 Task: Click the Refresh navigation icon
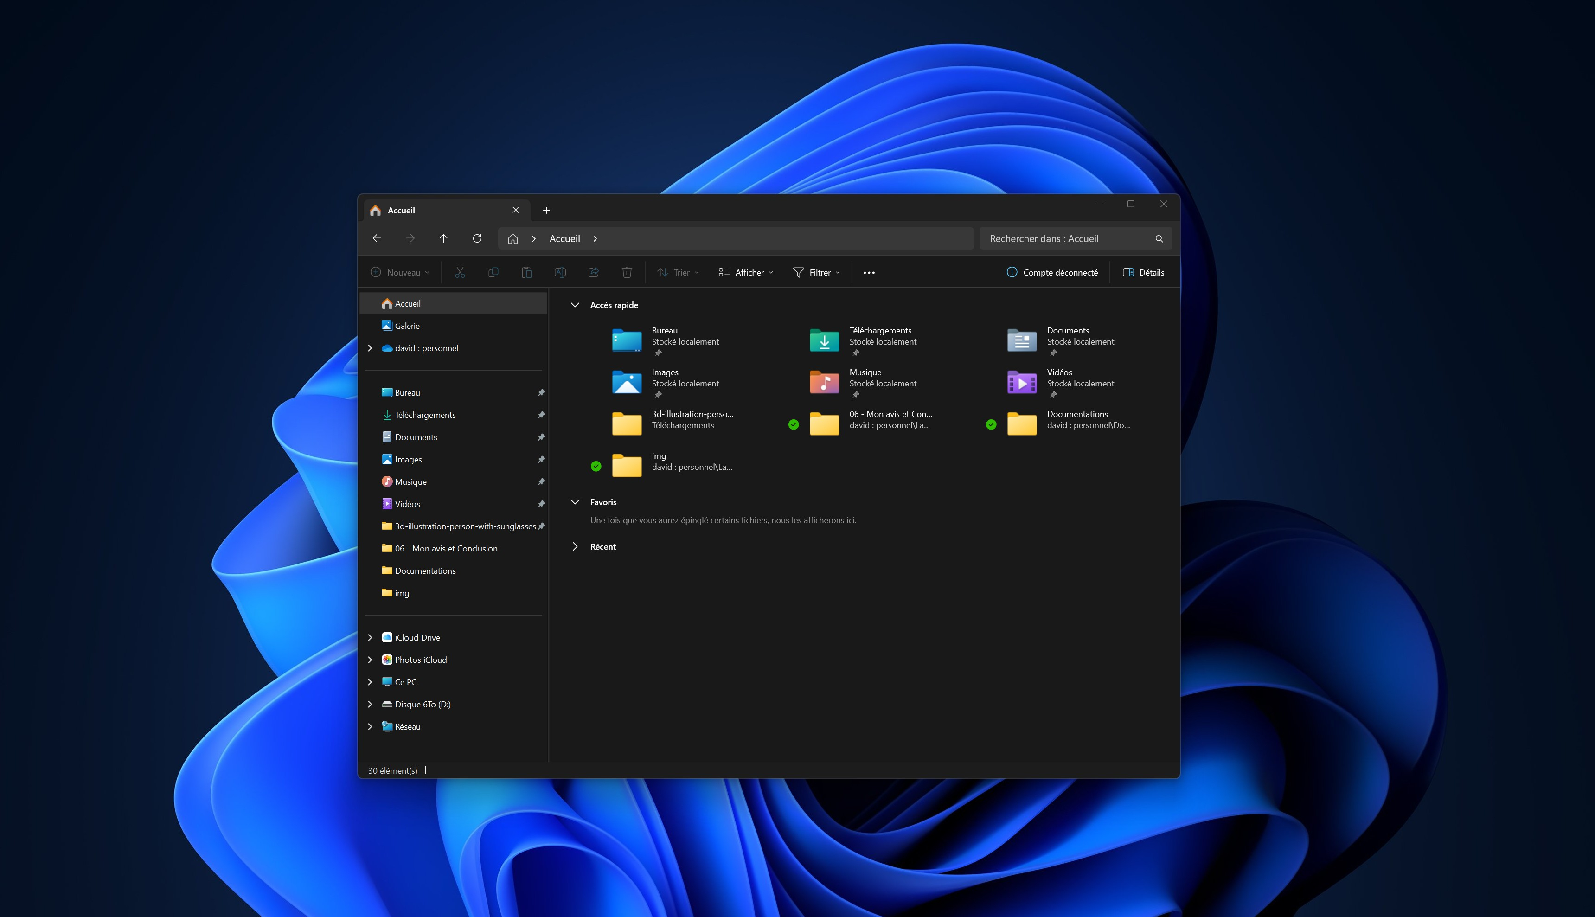pyautogui.click(x=477, y=238)
